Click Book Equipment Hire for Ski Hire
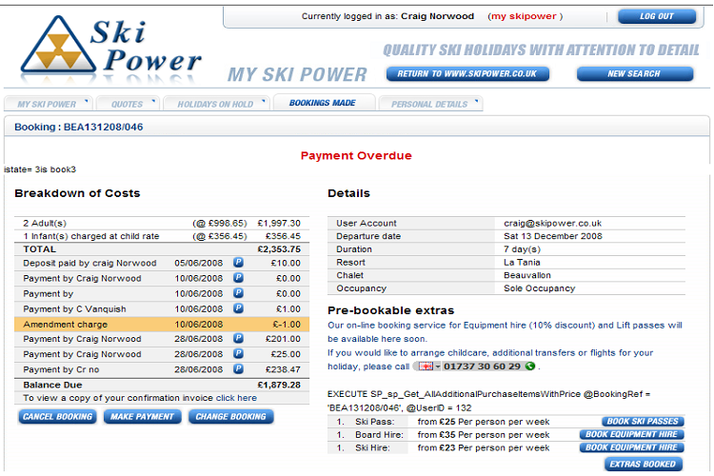This screenshot has height=476, width=714. [631, 447]
